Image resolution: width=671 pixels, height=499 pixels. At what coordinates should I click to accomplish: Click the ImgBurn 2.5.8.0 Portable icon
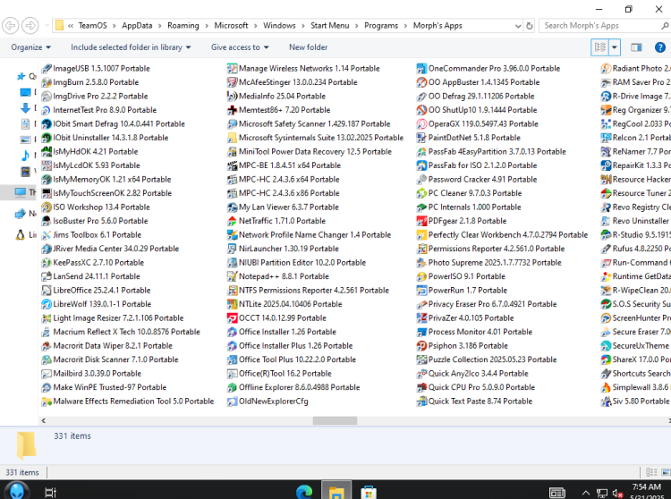tap(47, 82)
